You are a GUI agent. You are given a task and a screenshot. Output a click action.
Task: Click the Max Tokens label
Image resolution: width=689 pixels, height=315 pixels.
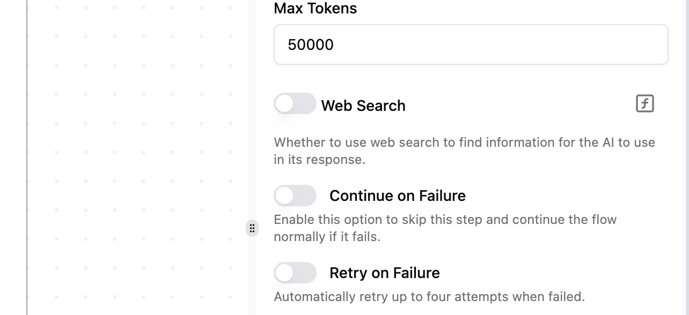click(x=315, y=9)
